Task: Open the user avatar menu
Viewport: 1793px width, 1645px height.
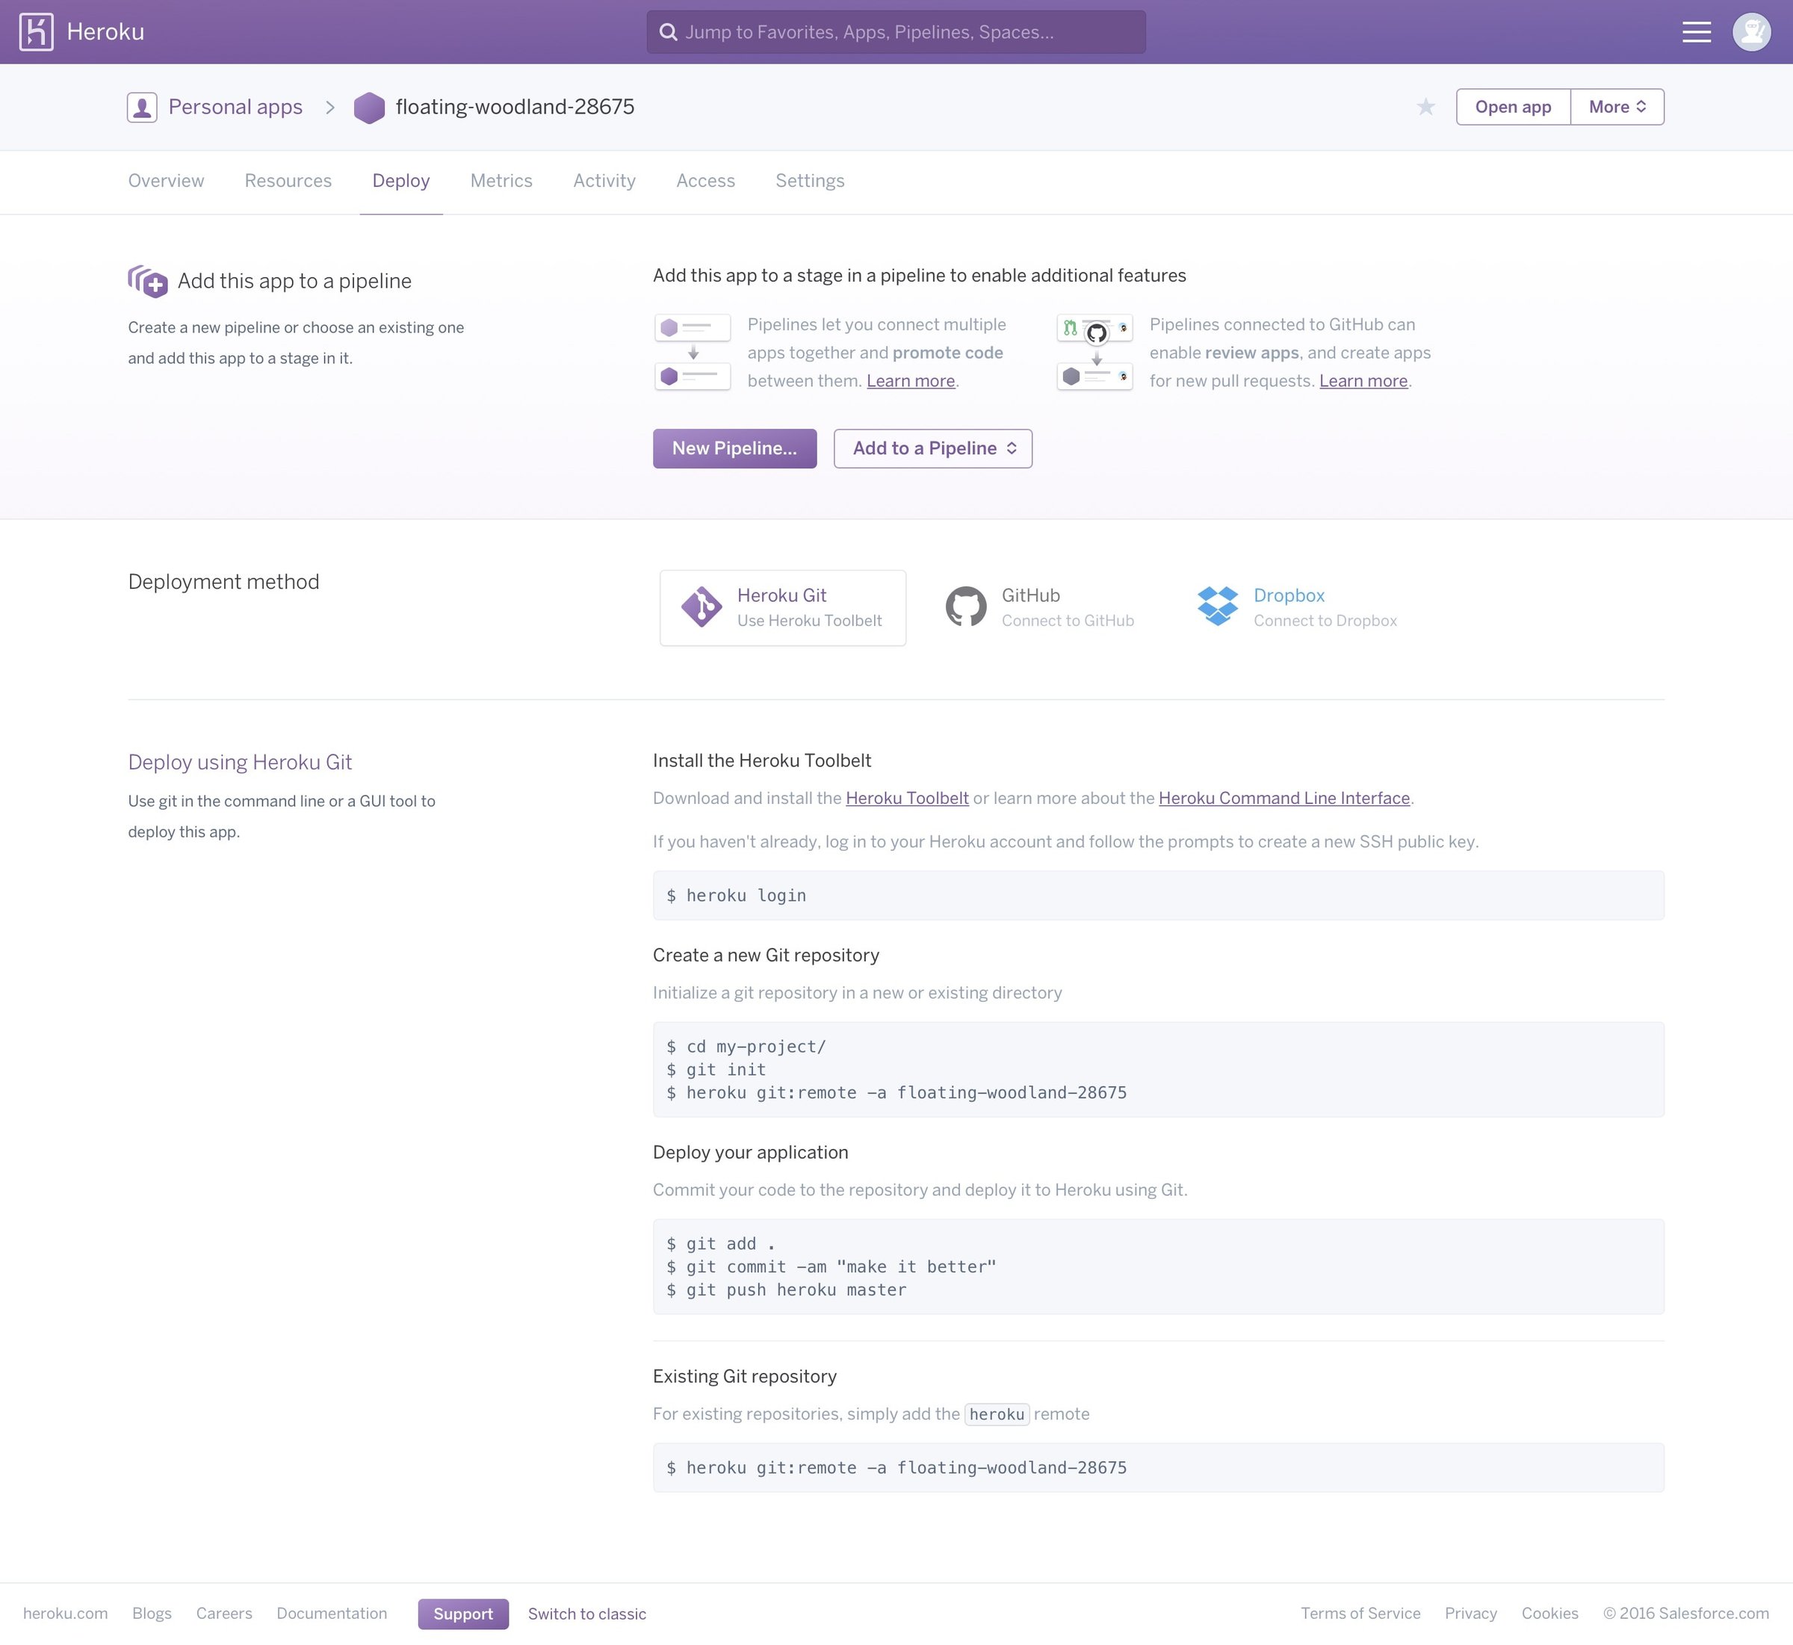Action: 1751,32
